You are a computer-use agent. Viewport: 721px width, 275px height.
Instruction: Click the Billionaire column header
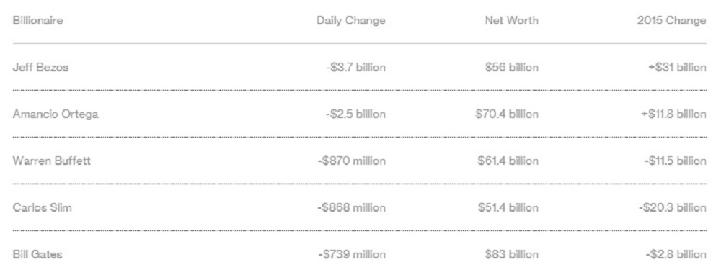(37, 21)
